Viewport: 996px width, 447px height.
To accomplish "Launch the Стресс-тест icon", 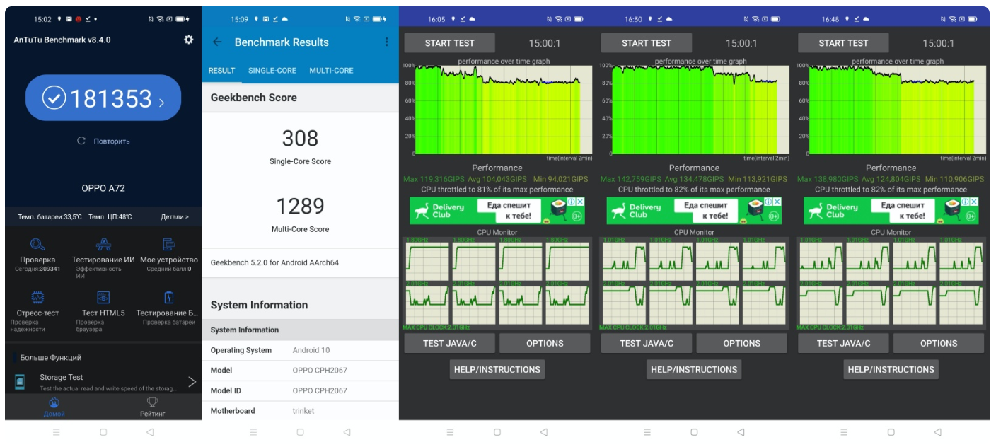I will pyautogui.click(x=37, y=298).
